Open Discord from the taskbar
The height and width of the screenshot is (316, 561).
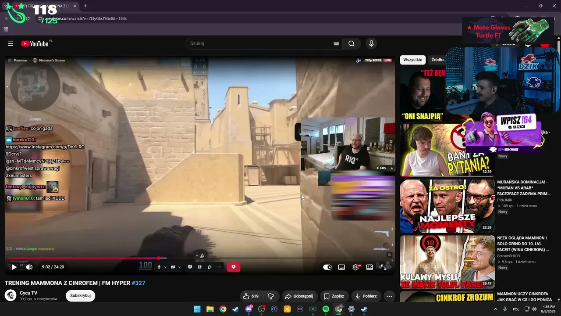[x=249, y=309]
